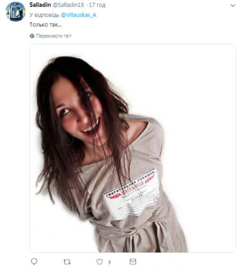Image resolution: width=246 pixels, height=269 pixels.
Task: Retweet this post using the arrows icon
Action: [x=67, y=262]
